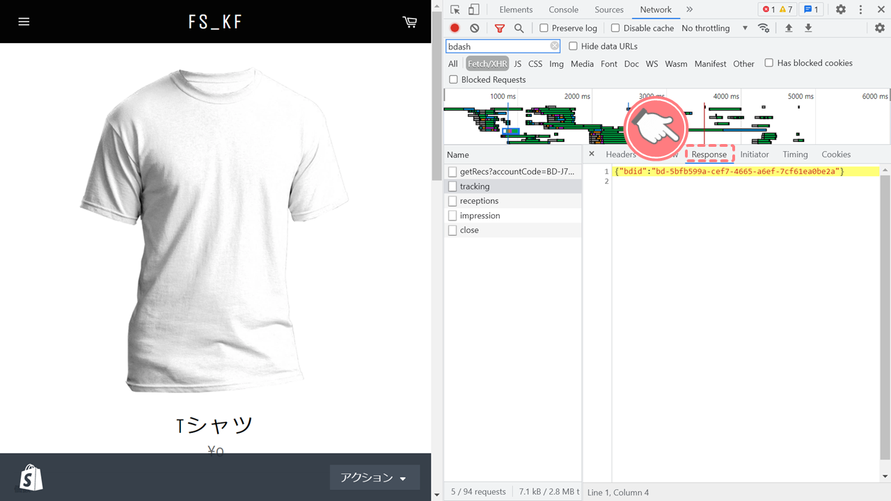Toggle the filter funnel icon
Screen dimensions: 891x501
(499, 28)
